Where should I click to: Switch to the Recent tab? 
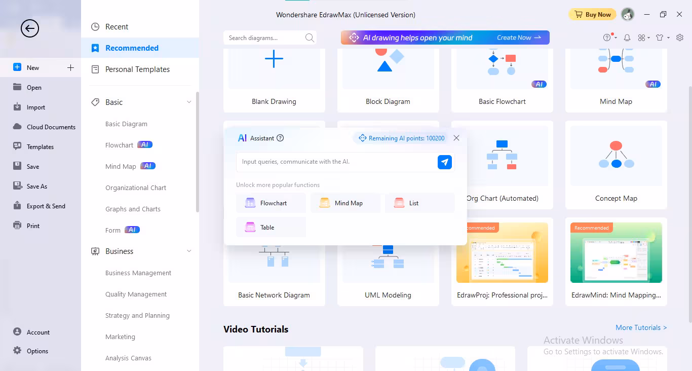117,26
